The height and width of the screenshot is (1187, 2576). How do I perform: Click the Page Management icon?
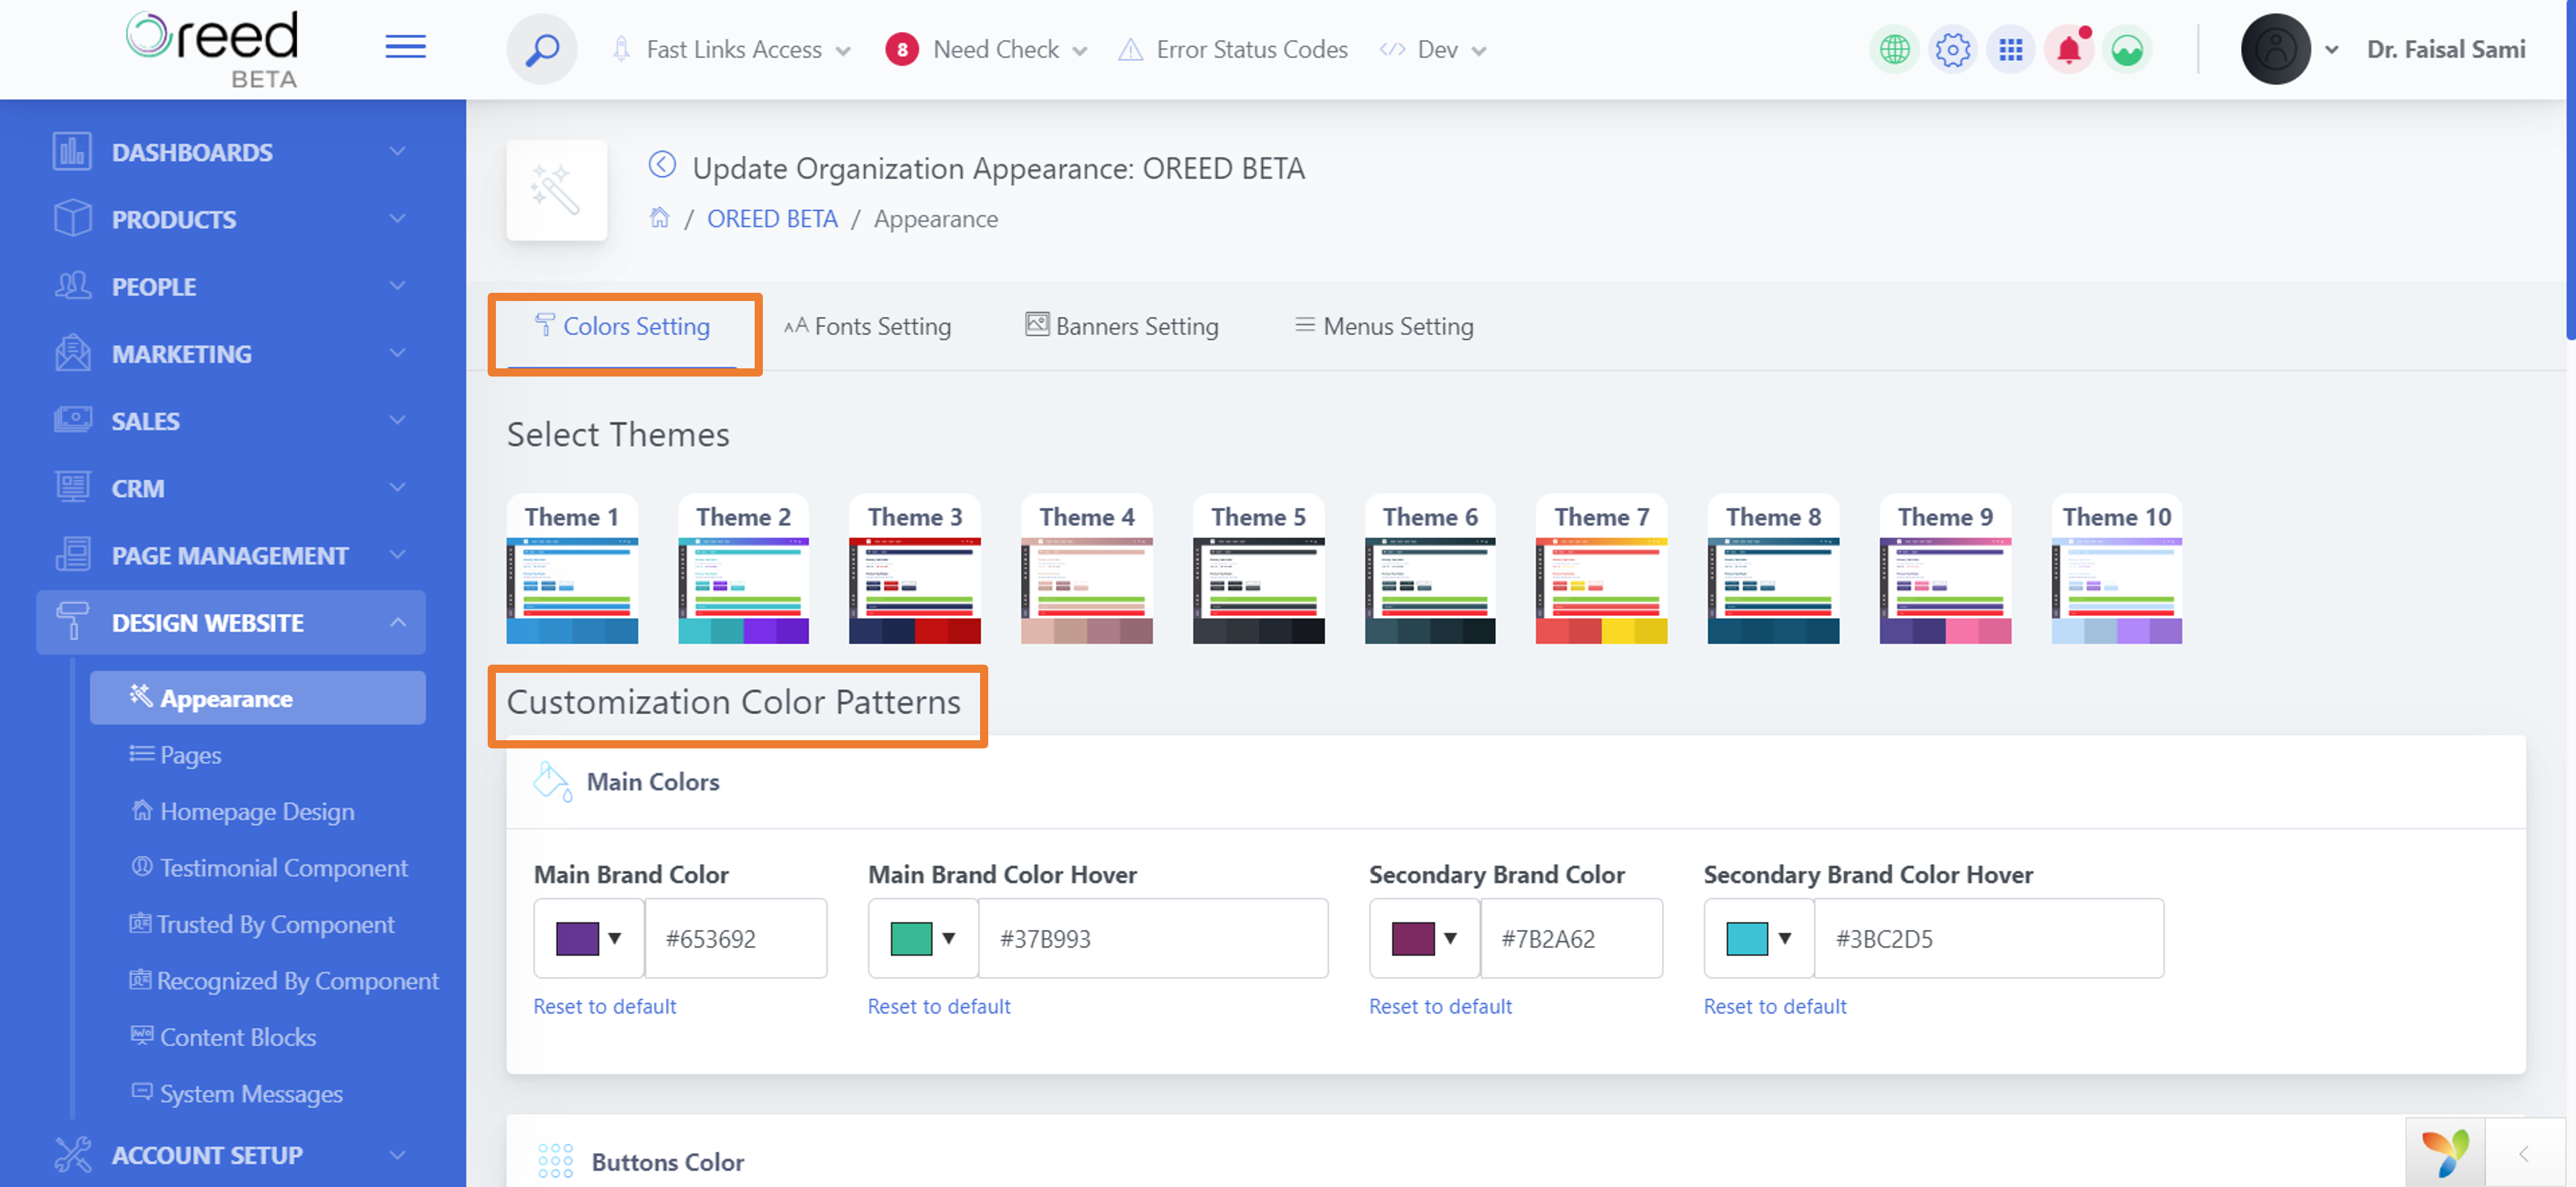(x=72, y=555)
